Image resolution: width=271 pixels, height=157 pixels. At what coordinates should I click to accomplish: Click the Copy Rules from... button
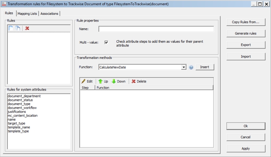pos(245,22)
